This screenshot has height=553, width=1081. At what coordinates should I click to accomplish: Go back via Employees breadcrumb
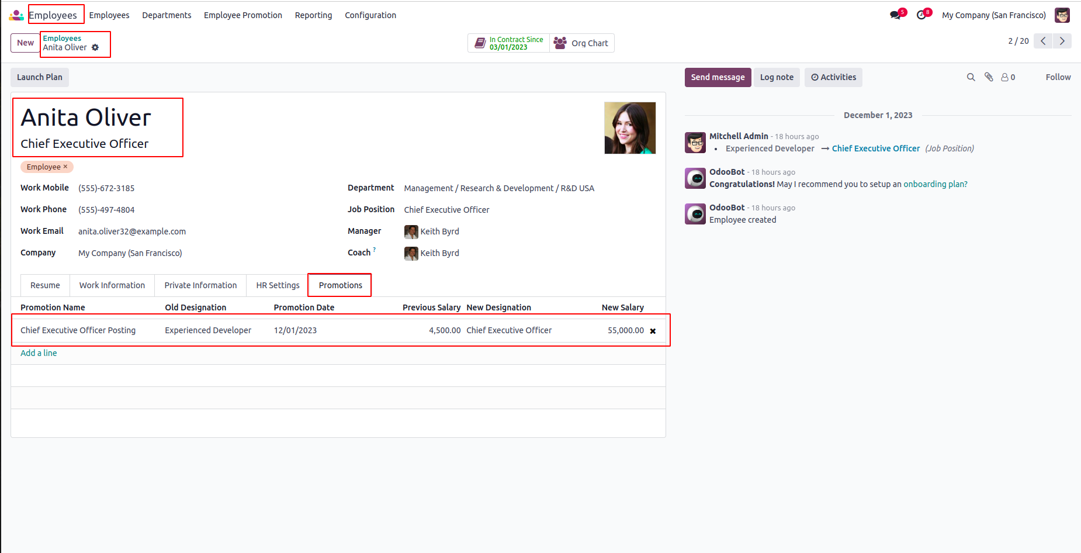(x=62, y=38)
